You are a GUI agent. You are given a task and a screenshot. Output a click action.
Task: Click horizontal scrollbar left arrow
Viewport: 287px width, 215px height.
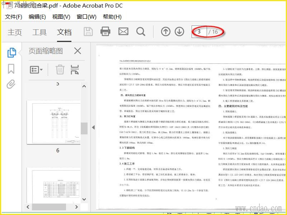[x=28, y=207]
